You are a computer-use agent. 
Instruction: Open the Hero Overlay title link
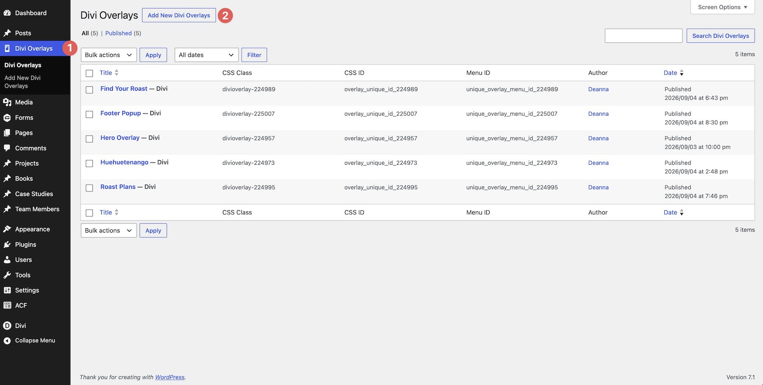click(x=120, y=138)
